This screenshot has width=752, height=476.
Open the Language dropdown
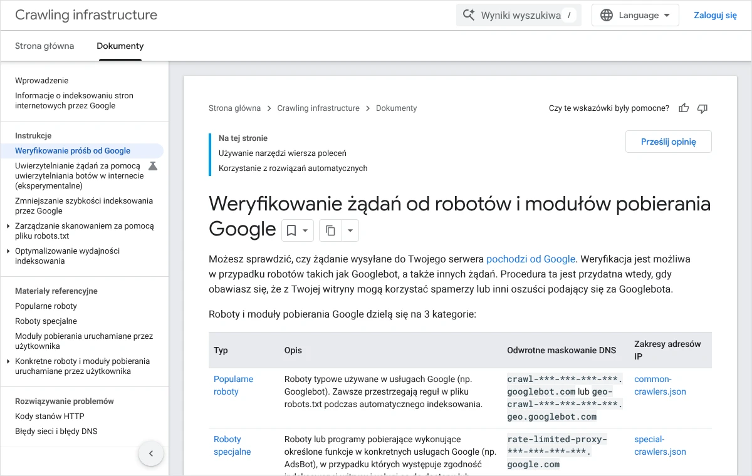tap(635, 15)
